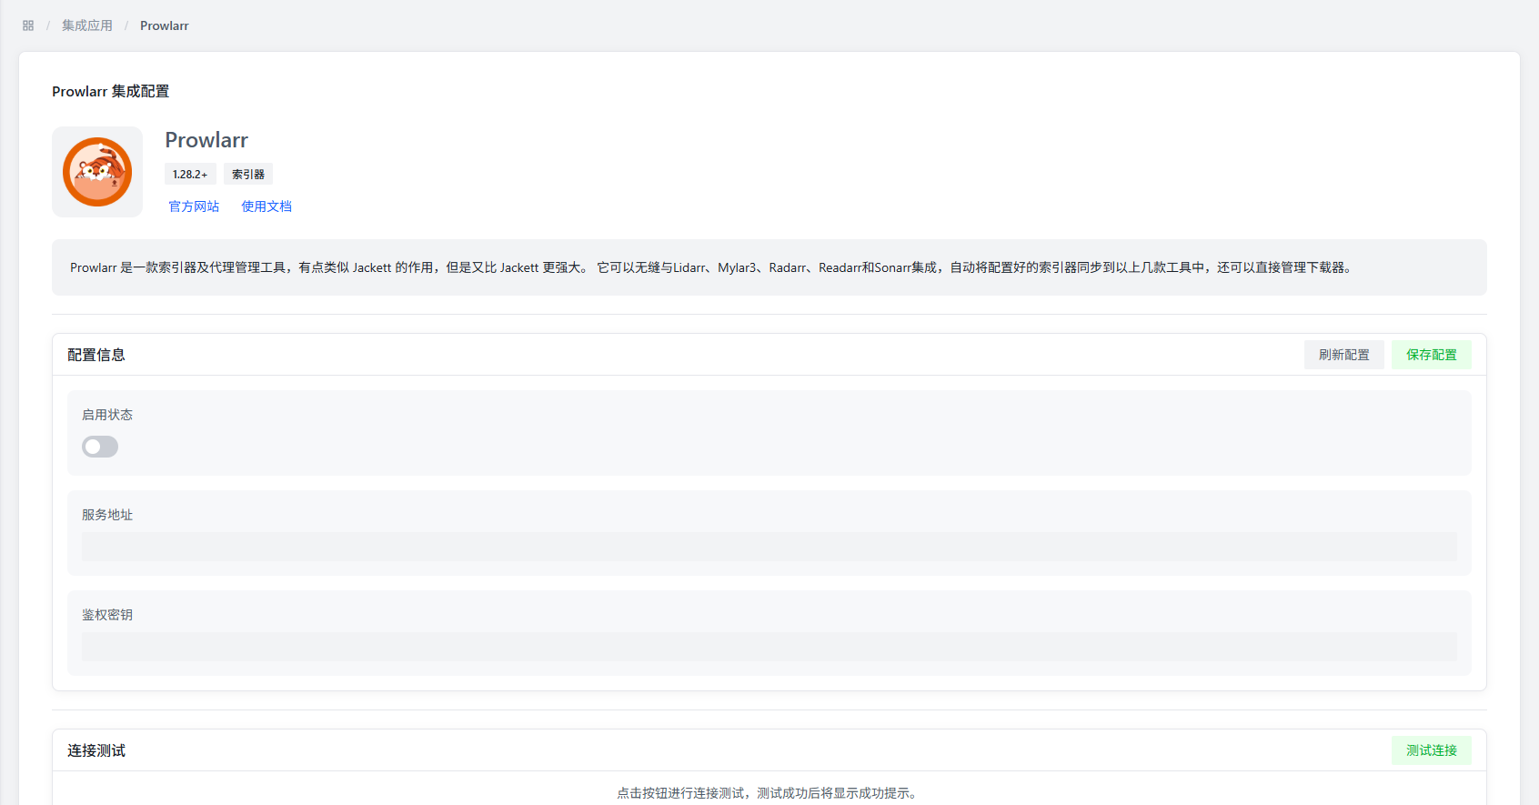Select the Prowlarr breadcrumb item
The height and width of the screenshot is (805, 1539).
164,25
